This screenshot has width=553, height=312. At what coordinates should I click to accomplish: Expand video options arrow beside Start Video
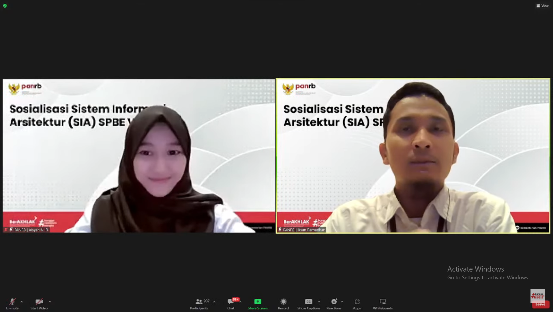coord(50,302)
